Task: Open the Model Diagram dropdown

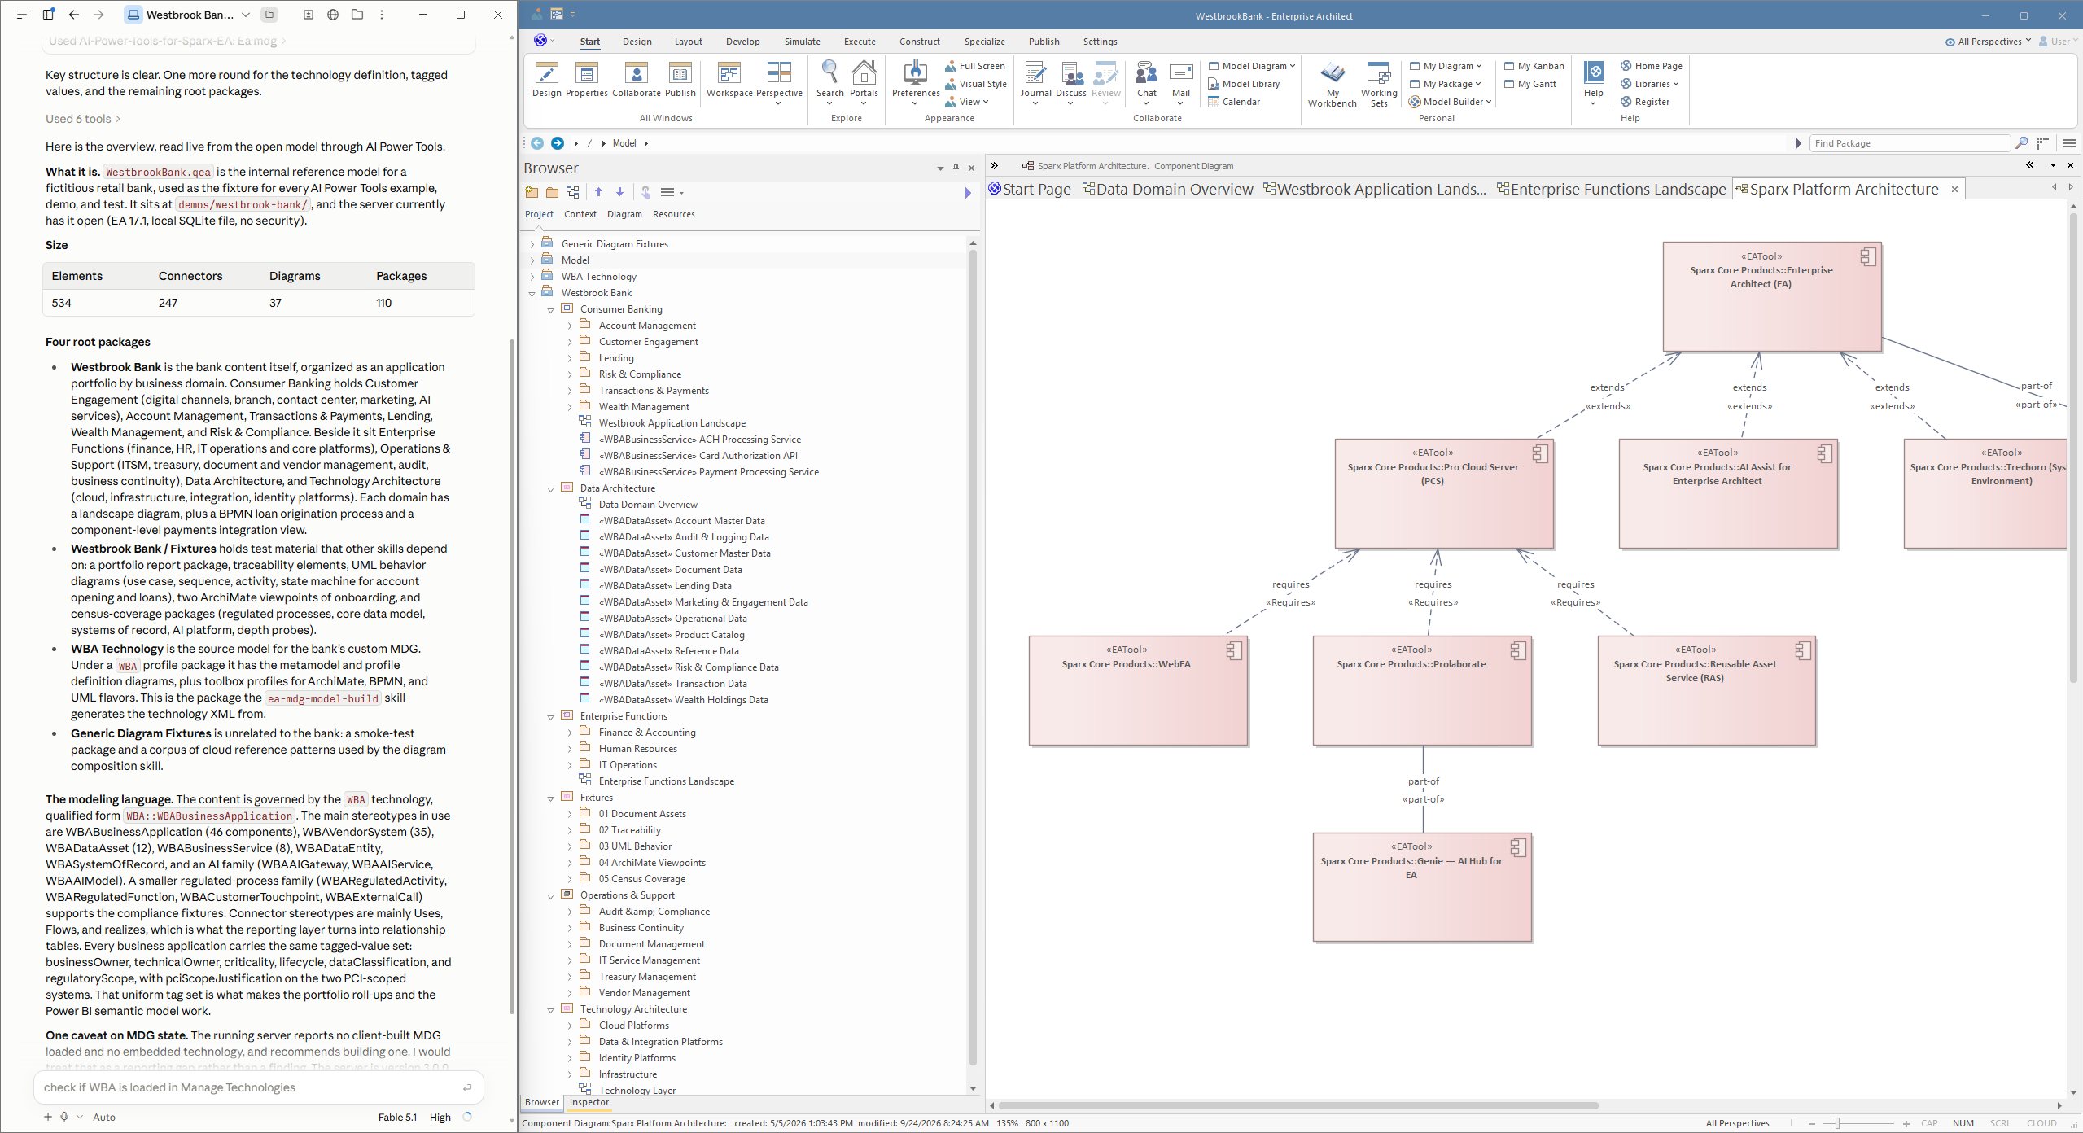Action: pyautogui.click(x=1252, y=66)
